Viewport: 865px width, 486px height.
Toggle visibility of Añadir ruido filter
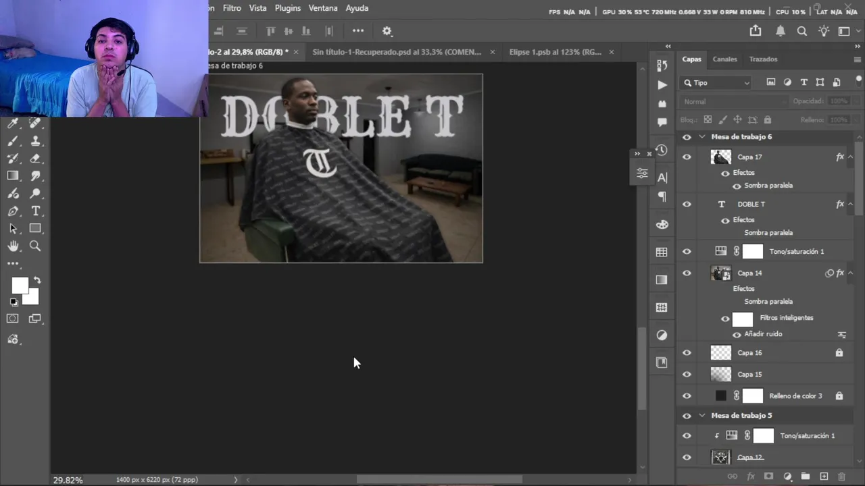point(737,335)
